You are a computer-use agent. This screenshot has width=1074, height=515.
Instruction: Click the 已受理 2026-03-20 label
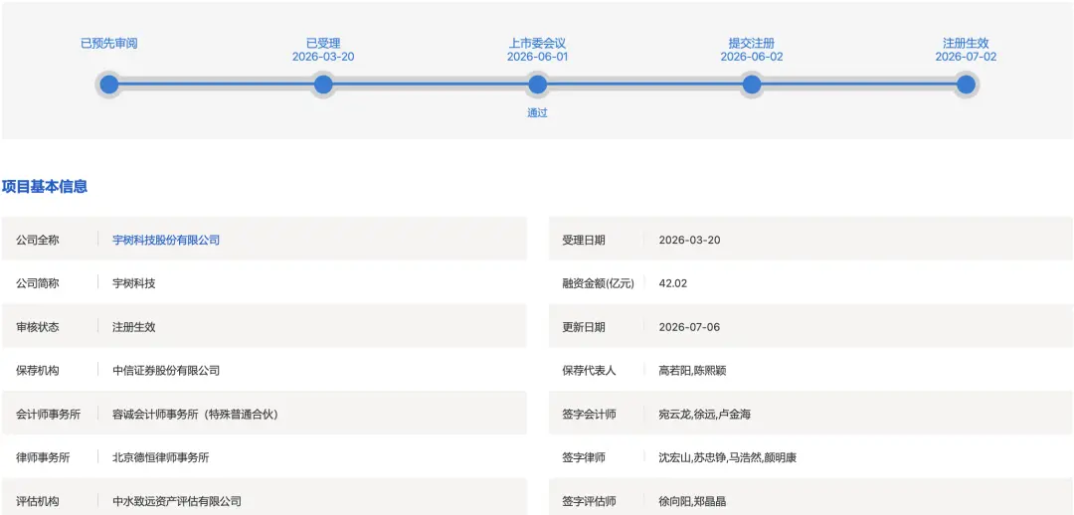click(x=323, y=50)
